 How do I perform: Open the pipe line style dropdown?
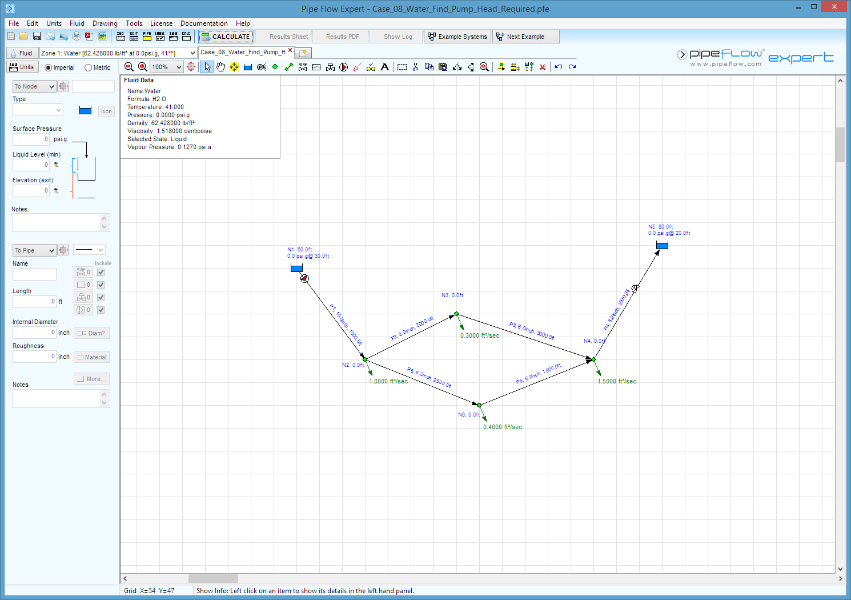tap(89, 250)
